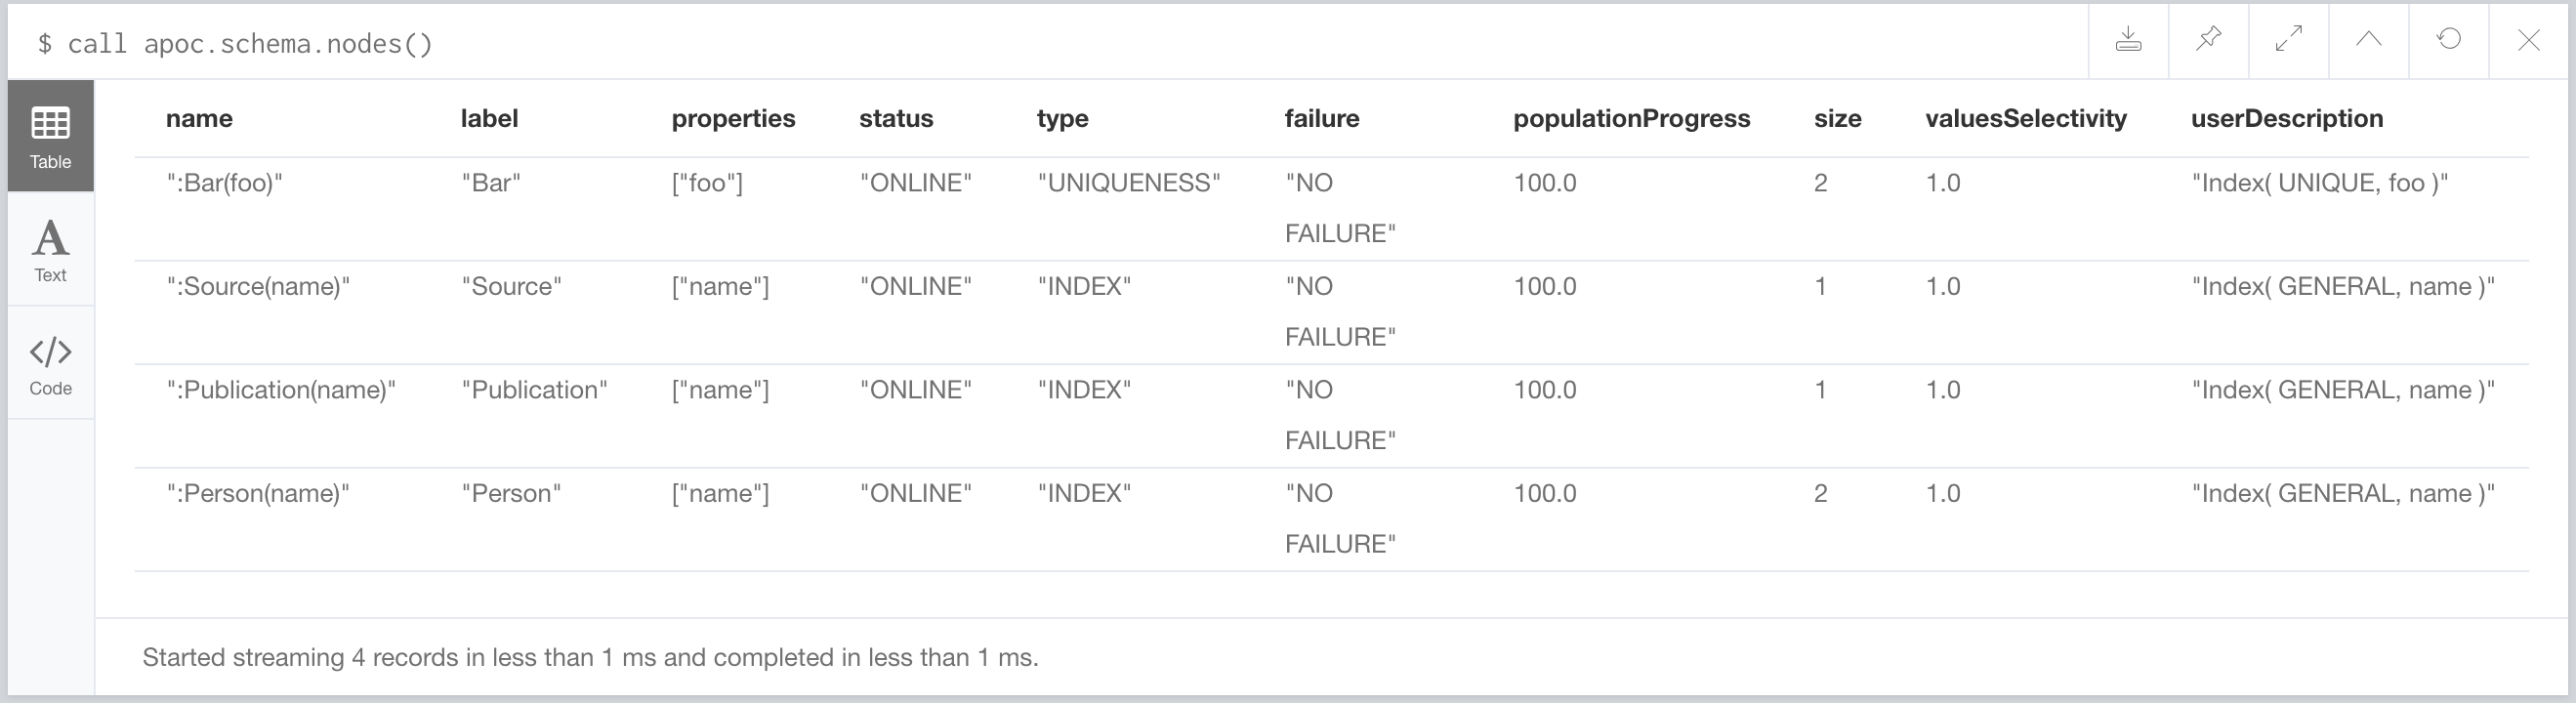Open the Code view tab

tap(50, 364)
